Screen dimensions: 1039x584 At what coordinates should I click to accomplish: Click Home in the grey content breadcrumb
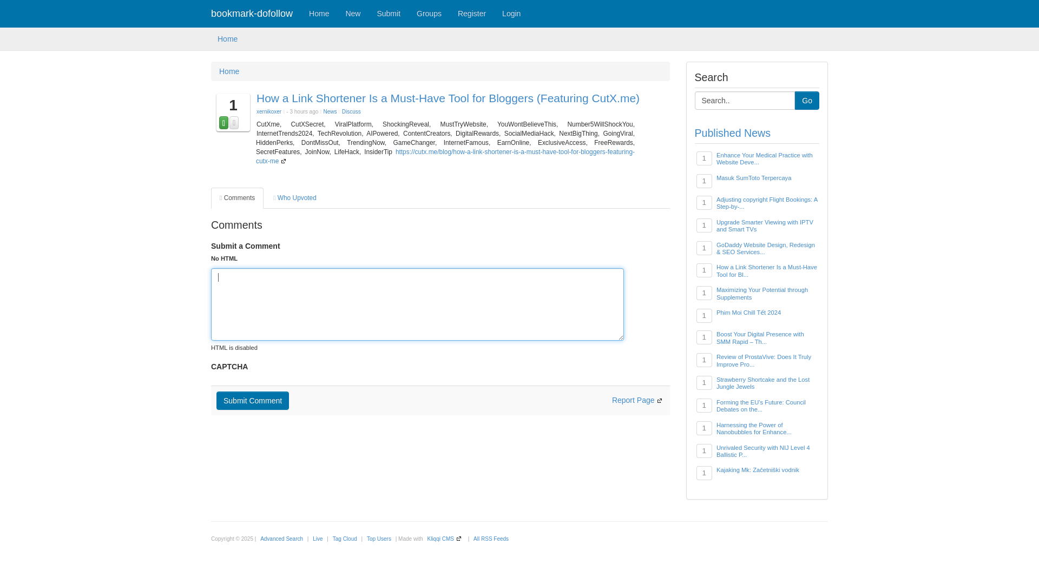229,71
